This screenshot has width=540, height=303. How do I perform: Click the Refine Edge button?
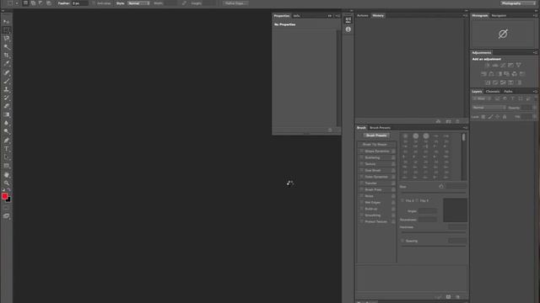pos(235,3)
